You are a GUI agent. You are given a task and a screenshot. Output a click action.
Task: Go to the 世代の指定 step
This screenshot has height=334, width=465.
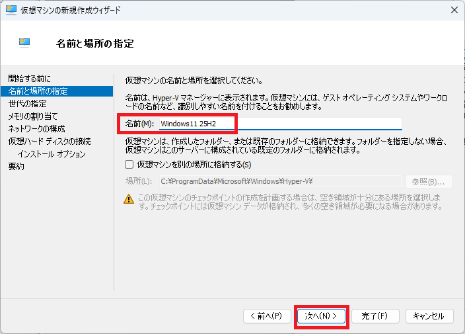pos(28,104)
